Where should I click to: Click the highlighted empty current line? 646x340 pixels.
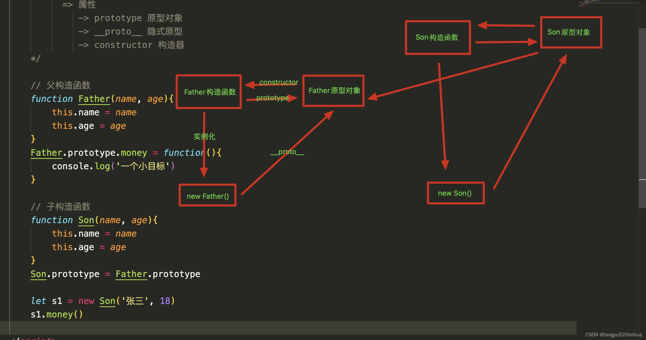click(285, 328)
